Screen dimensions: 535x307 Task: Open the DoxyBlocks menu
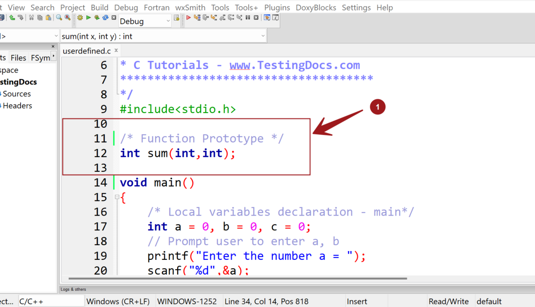[x=316, y=7]
